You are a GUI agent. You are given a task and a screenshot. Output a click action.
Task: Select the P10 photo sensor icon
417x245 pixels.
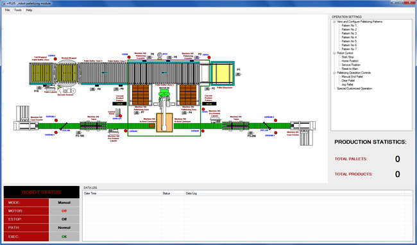tap(39, 88)
